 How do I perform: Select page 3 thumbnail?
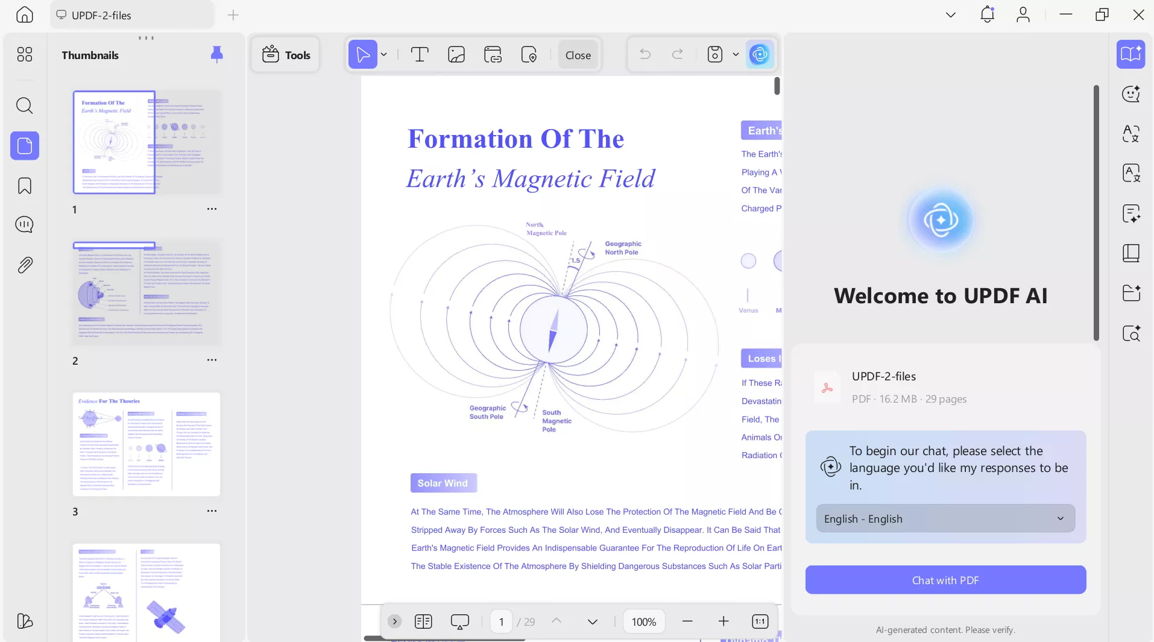click(147, 444)
